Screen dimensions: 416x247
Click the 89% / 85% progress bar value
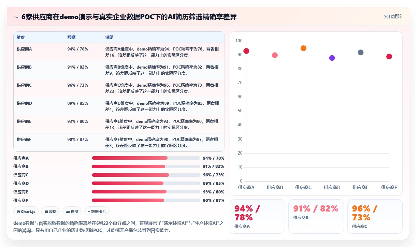(214, 184)
